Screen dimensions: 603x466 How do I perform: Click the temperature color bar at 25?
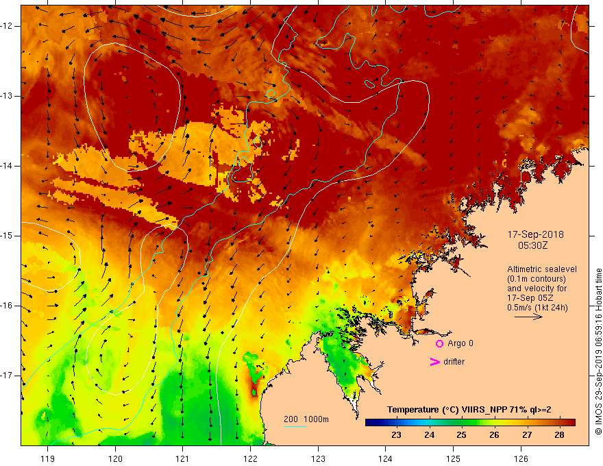point(461,423)
